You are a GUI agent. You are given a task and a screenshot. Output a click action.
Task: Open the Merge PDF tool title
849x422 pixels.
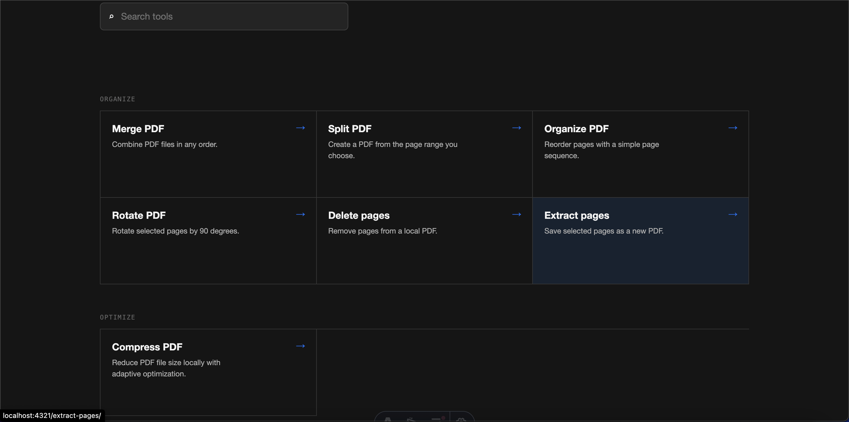click(x=138, y=129)
